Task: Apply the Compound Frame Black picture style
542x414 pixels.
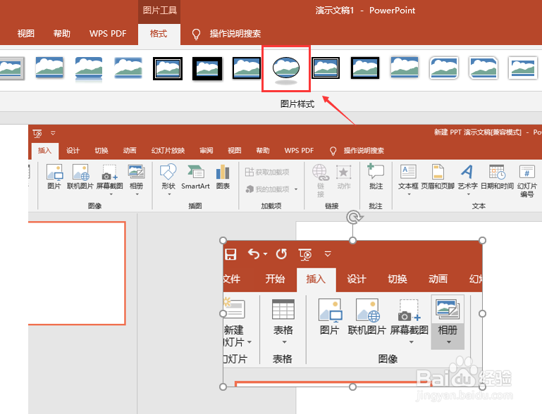Action: click(325, 68)
